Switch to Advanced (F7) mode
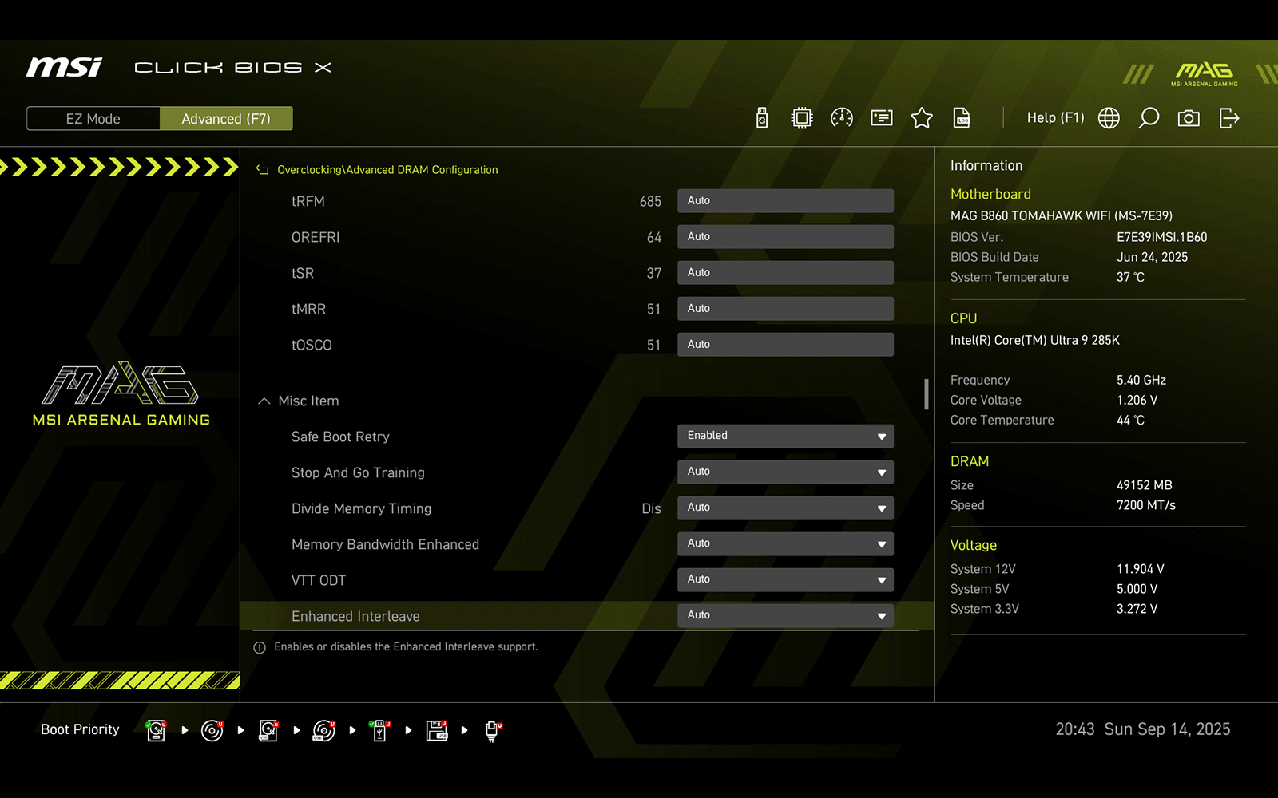The image size is (1278, 798). click(226, 118)
